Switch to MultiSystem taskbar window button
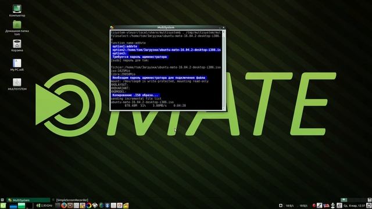This screenshot has height=209, width=372. point(28,200)
